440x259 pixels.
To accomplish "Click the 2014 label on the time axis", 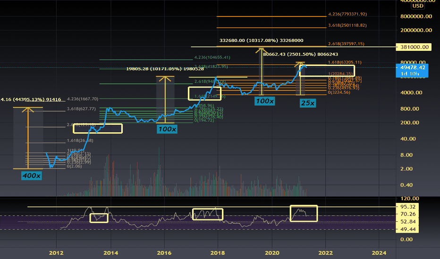I will coord(110,253).
